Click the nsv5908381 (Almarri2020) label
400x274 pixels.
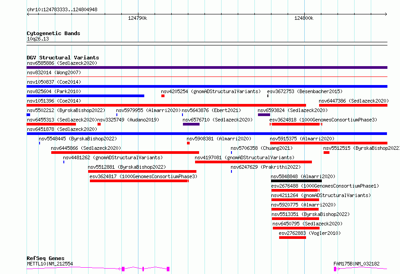coord(219,139)
